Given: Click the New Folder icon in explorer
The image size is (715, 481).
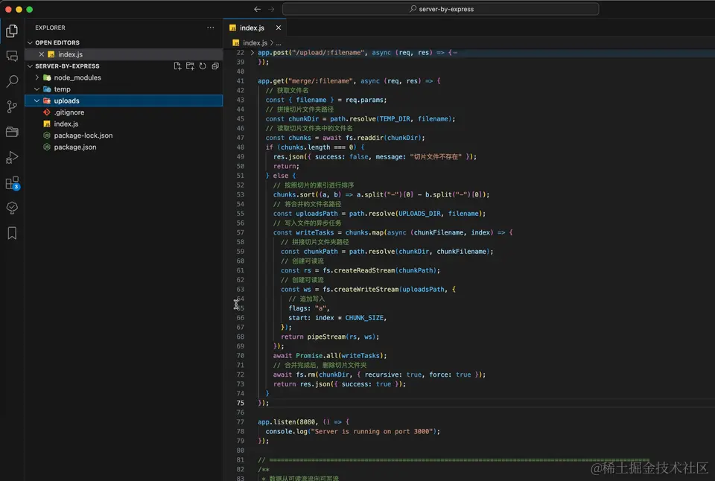Looking at the screenshot, I should click(190, 66).
